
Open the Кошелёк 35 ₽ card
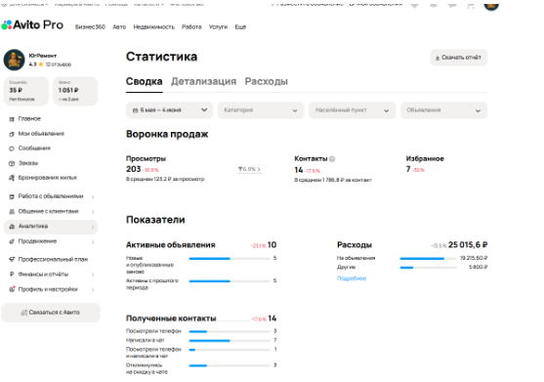tap(26, 91)
